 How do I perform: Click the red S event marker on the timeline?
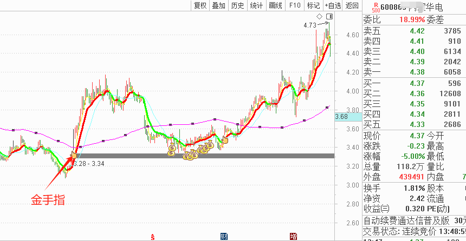[x=152, y=237]
